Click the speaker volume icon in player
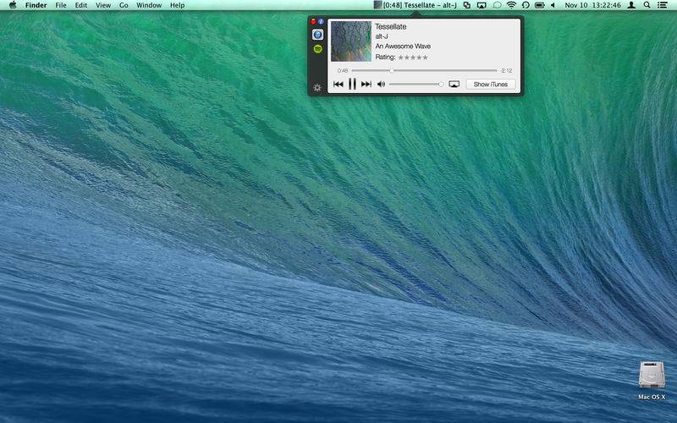The width and height of the screenshot is (677, 423). (381, 85)
